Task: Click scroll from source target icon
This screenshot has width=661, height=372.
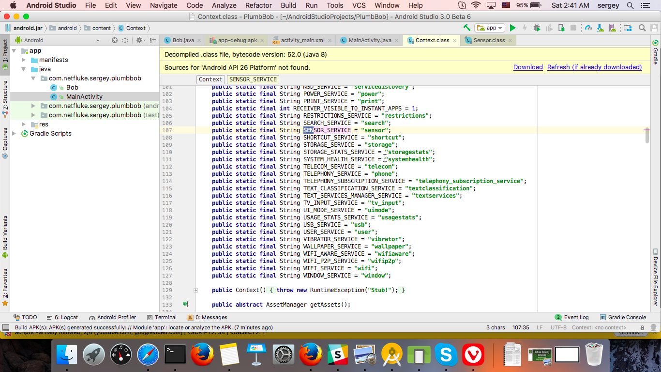Action: point(115,40)
